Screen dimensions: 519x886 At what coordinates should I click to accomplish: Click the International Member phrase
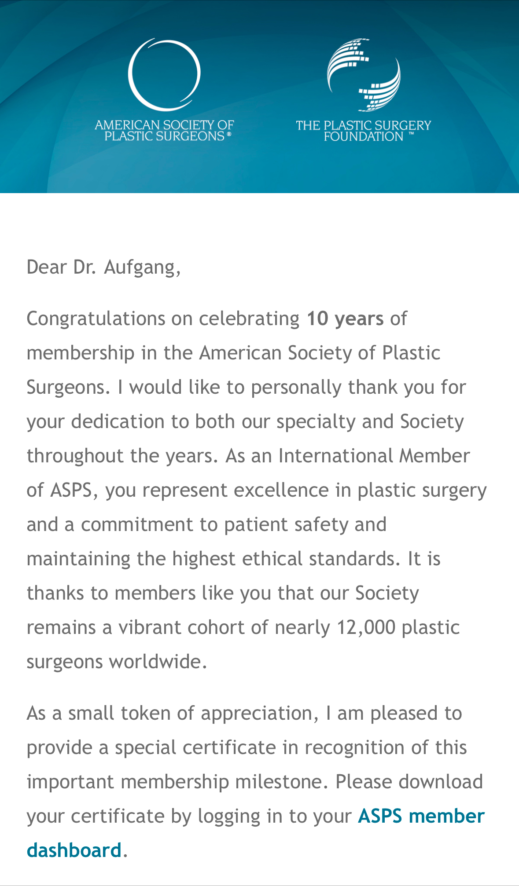click(374, 456)
